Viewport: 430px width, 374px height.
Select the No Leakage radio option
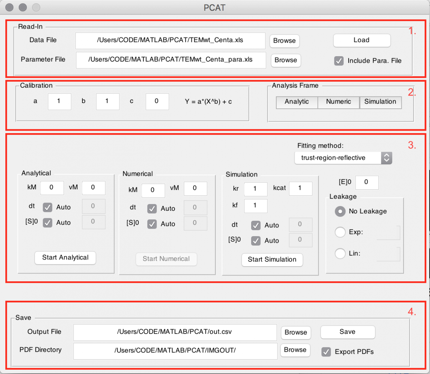click(340, 212)
